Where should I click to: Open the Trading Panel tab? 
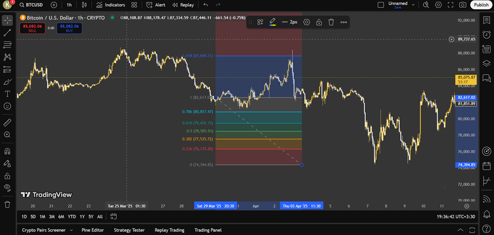coord(208,230)
